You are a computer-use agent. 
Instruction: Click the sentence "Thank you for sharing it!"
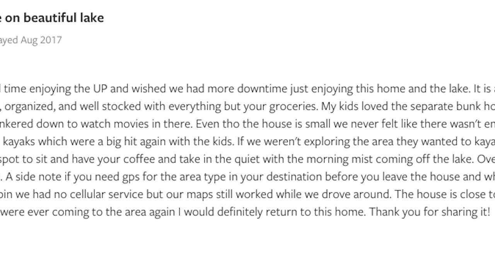pyautogui.click(x=429, y=212)
